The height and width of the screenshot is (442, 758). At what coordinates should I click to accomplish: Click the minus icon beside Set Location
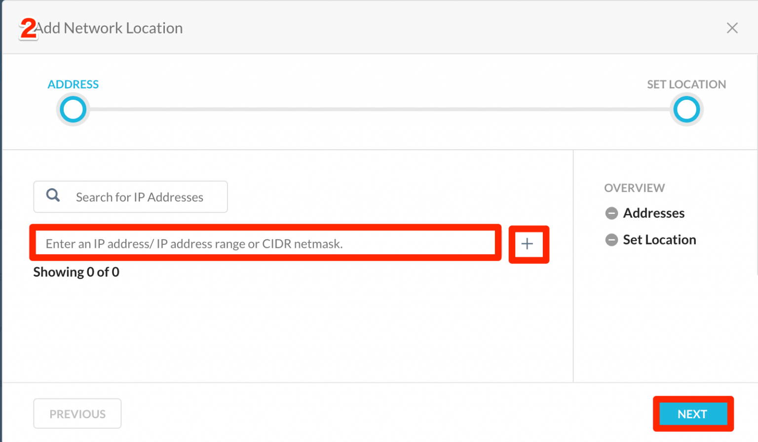(611, 240)
